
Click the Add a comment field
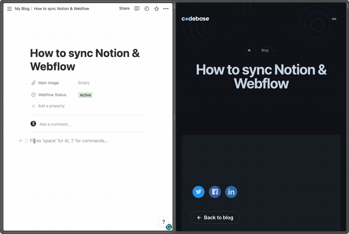click(55, 124)
